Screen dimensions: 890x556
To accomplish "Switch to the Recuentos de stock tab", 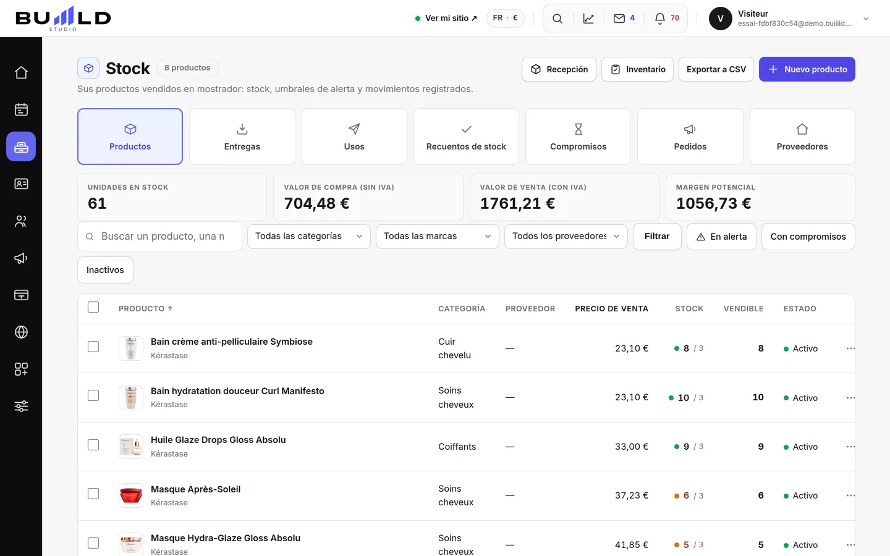I will (x=466, y=137).
